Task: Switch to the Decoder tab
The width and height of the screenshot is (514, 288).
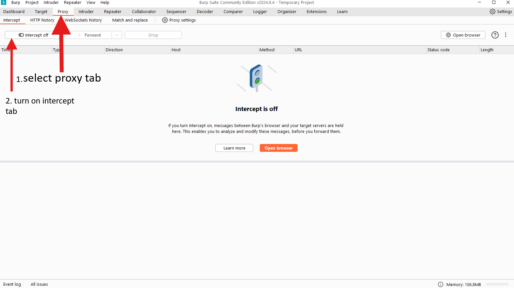Action: tap(205, 11)
